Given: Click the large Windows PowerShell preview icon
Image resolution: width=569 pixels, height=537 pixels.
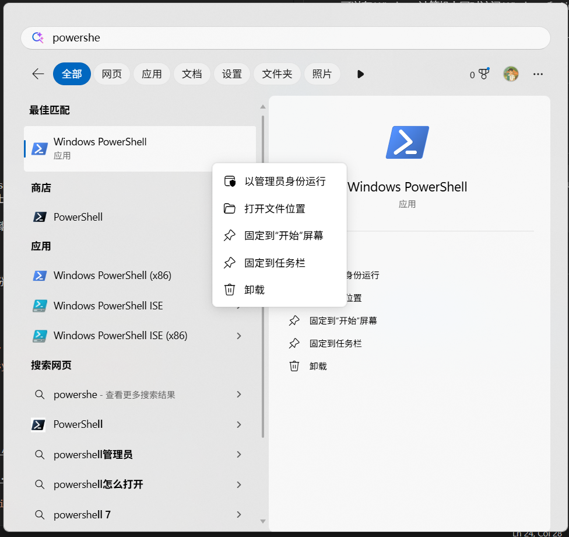Looking at the screenshot, I should click(x=407, y=142).
